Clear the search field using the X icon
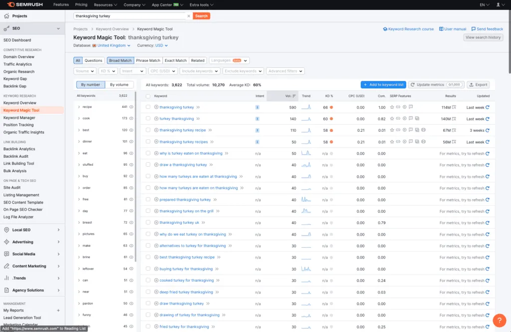 (189, 15)
